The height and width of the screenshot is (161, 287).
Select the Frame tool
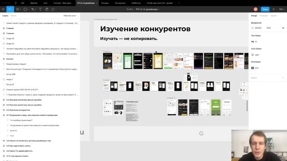[x=17, y=9]
